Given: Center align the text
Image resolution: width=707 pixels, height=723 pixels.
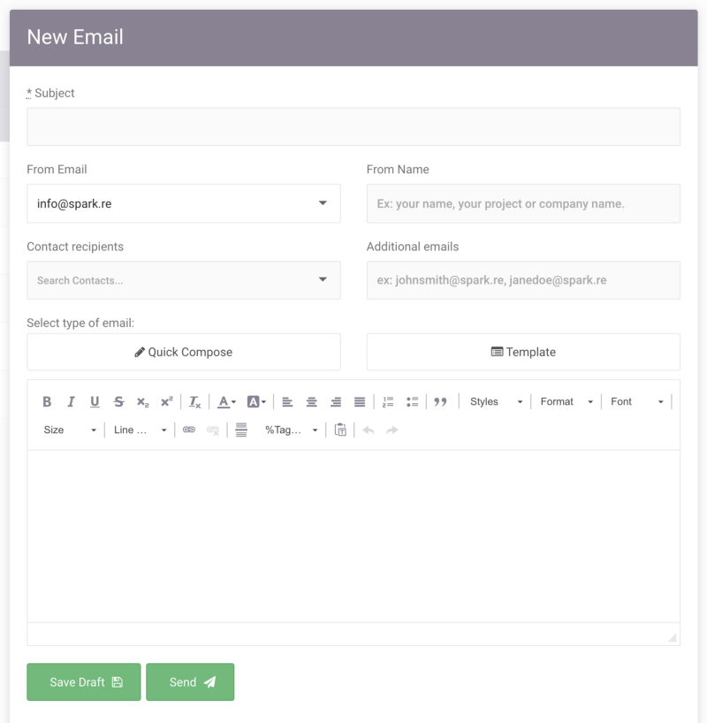Looking at the screenshot, I should (x=311, y=401).
